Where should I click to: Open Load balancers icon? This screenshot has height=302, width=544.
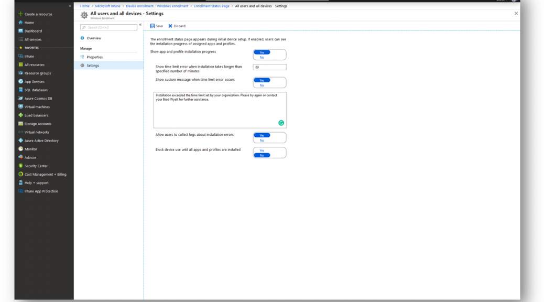pyautogui.click(x=20, y=115)
